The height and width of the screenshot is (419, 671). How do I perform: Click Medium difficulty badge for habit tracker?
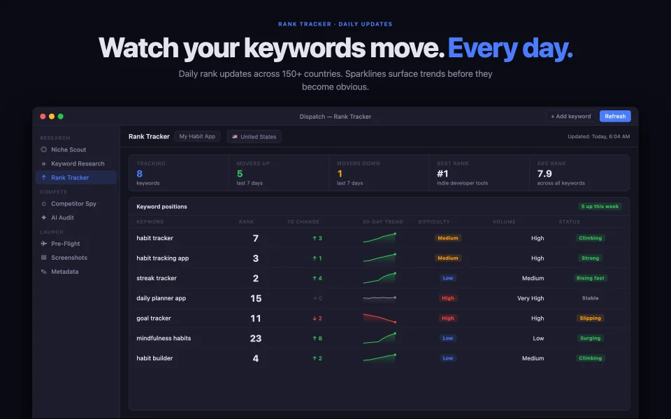click(447, 238)
